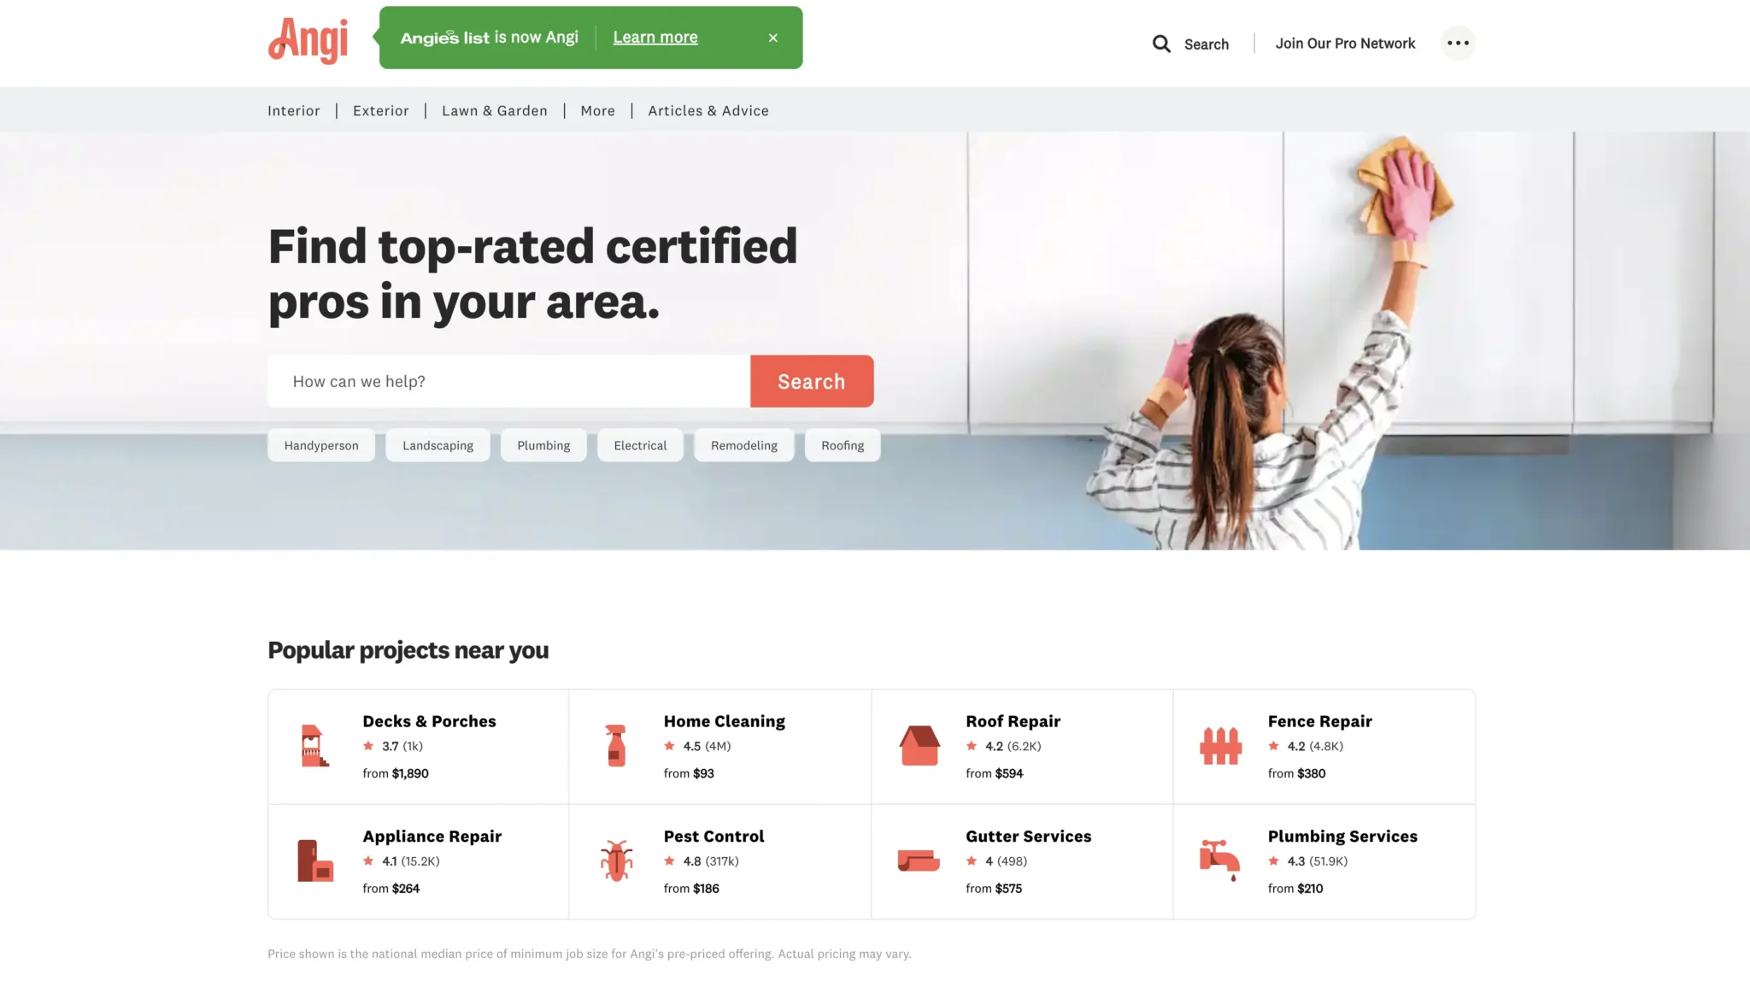The width and height of the screenshot is (1750, 981).
Task: Click the Home Cleaning spray bottle icon
Action: (x=616, y=745)
